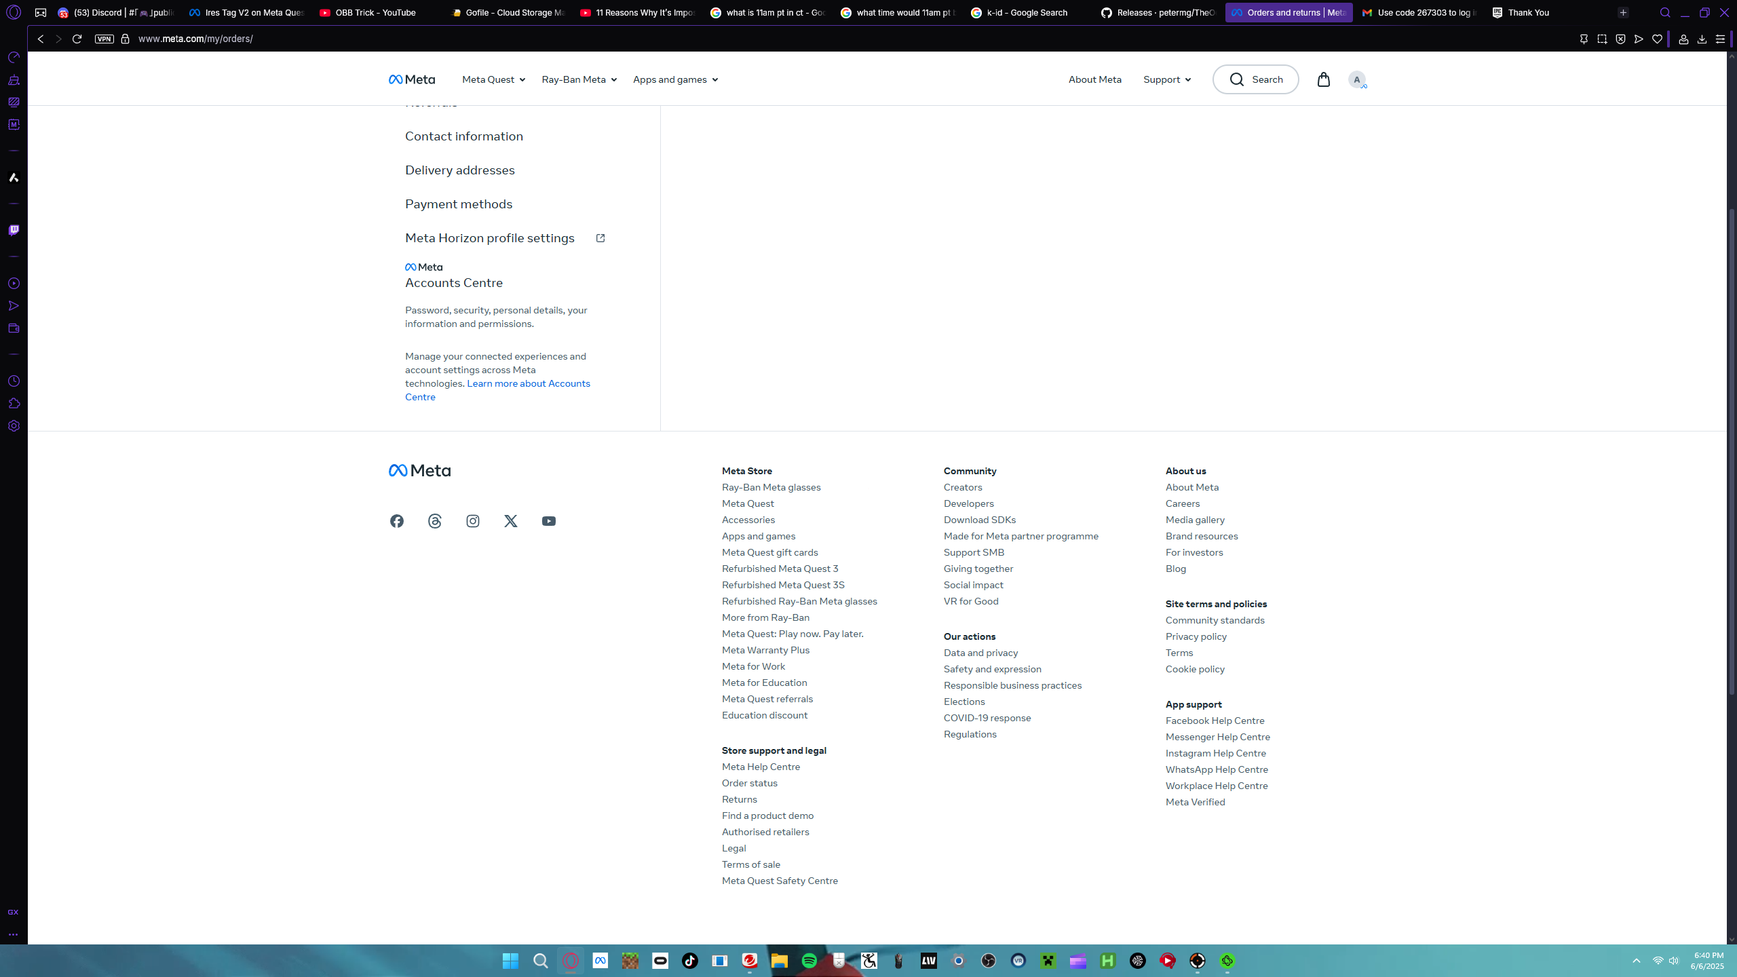The image size is (1737, 977).
Task: Open Accounts Centre in the account menu
Action: [x=454, y=283]
